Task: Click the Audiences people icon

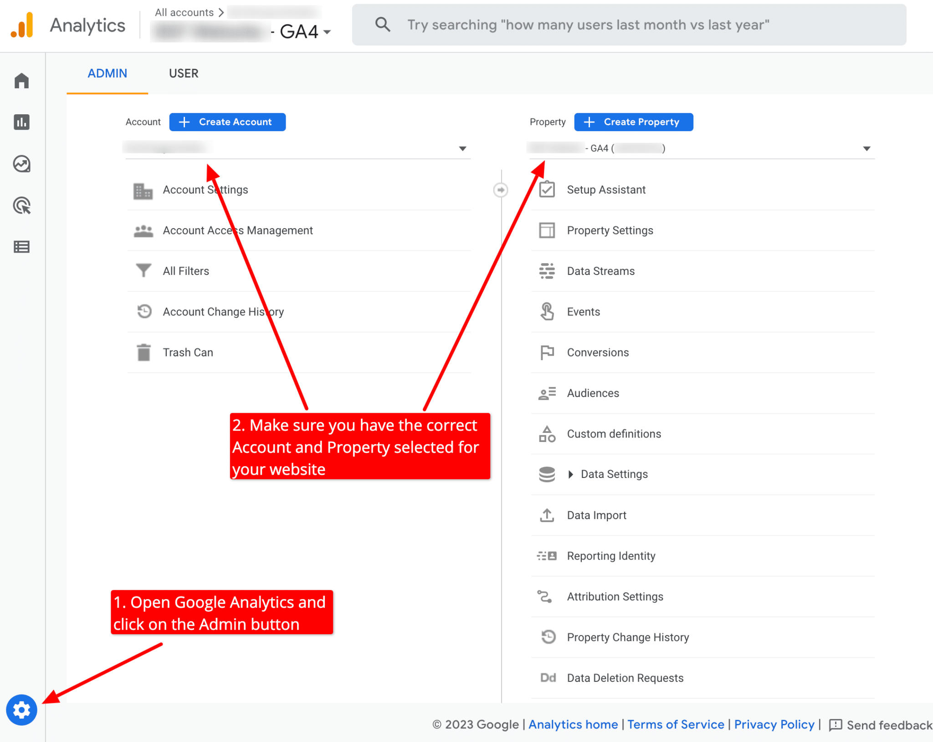Action: [547, 393]
